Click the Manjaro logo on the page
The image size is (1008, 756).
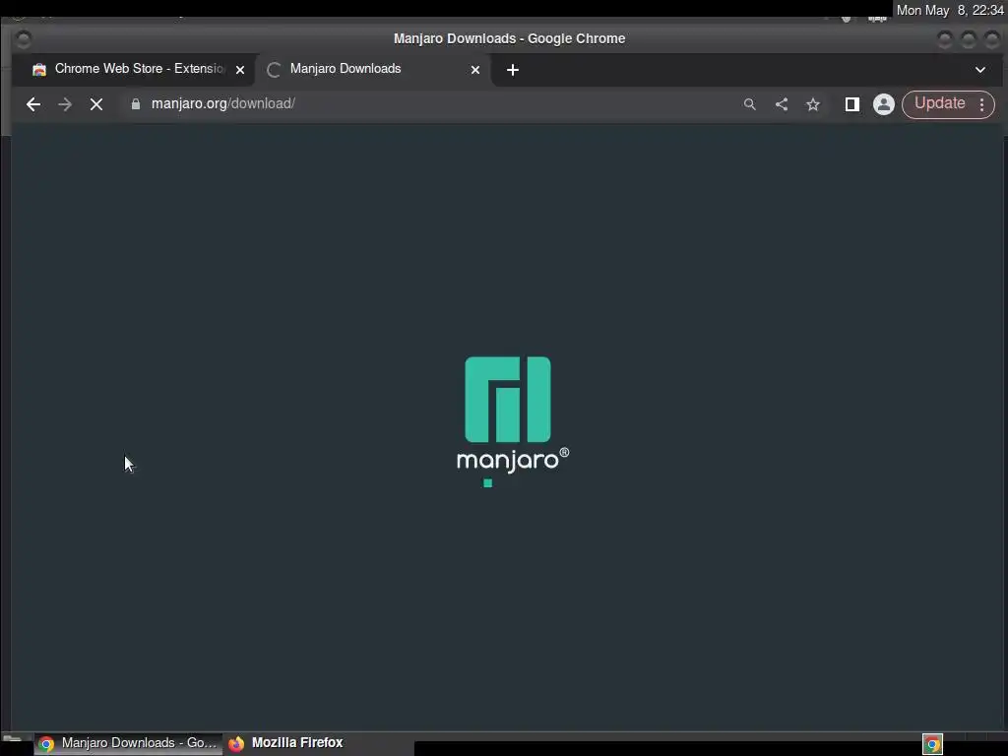[x=512, y=415]
